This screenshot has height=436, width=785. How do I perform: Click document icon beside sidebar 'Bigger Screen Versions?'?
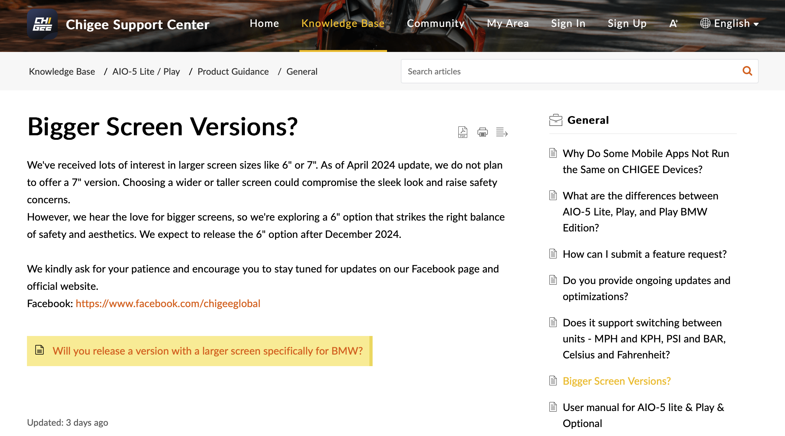coord(553,381)
